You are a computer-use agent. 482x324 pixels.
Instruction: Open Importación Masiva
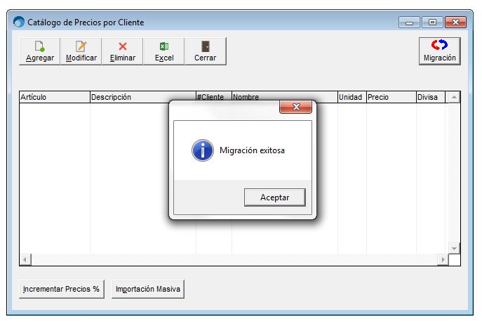(148, 289)
